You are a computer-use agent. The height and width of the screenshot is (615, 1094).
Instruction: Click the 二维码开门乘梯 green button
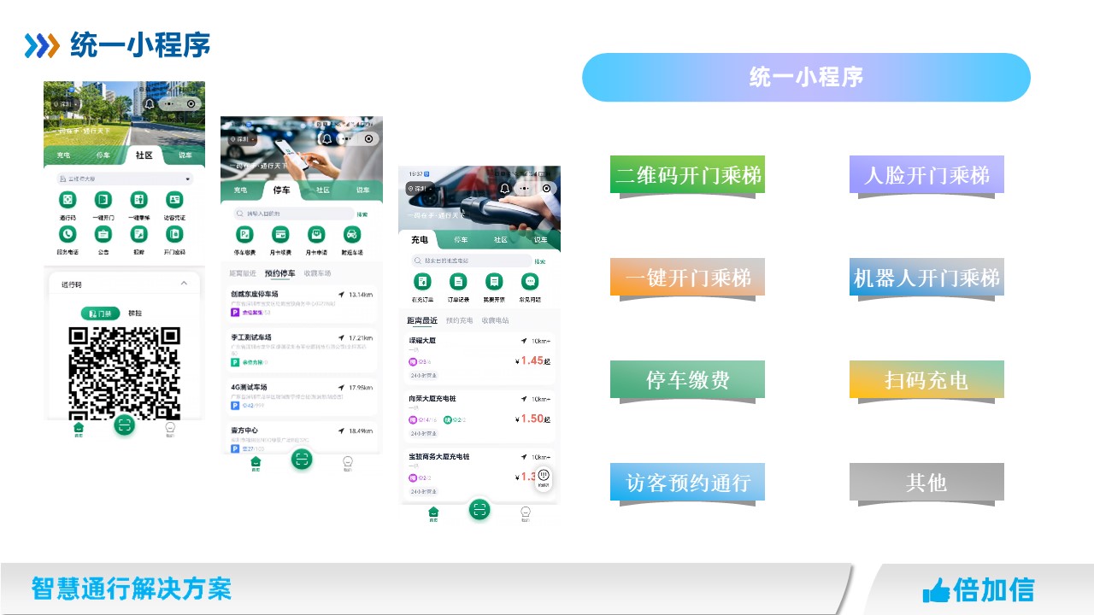click(x=687, y=175)
